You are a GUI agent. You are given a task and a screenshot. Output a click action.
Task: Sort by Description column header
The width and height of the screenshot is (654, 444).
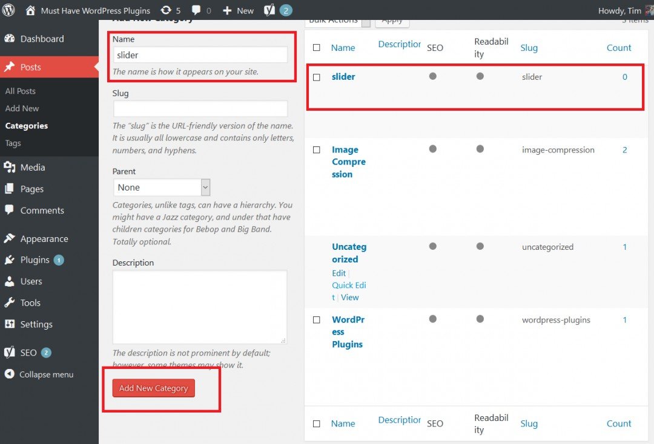point(399,44)
